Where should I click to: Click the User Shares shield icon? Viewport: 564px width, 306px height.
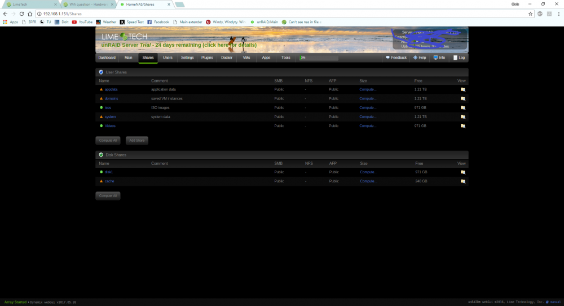coord(101,72)
